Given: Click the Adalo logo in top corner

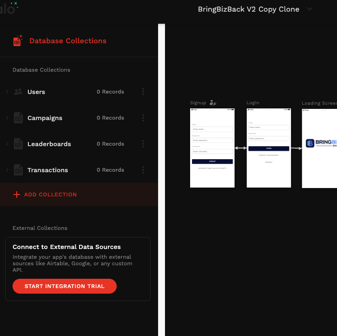Looking at the screenshot, I should pos(9,8).
